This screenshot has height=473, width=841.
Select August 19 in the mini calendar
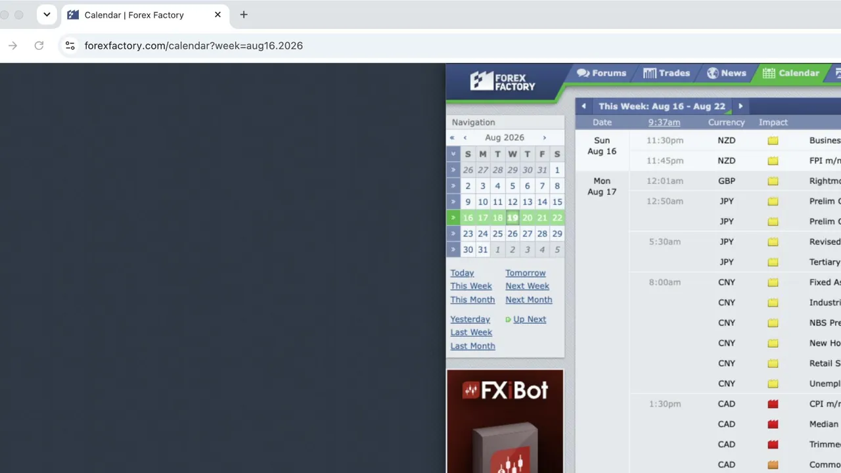point(512,217)
